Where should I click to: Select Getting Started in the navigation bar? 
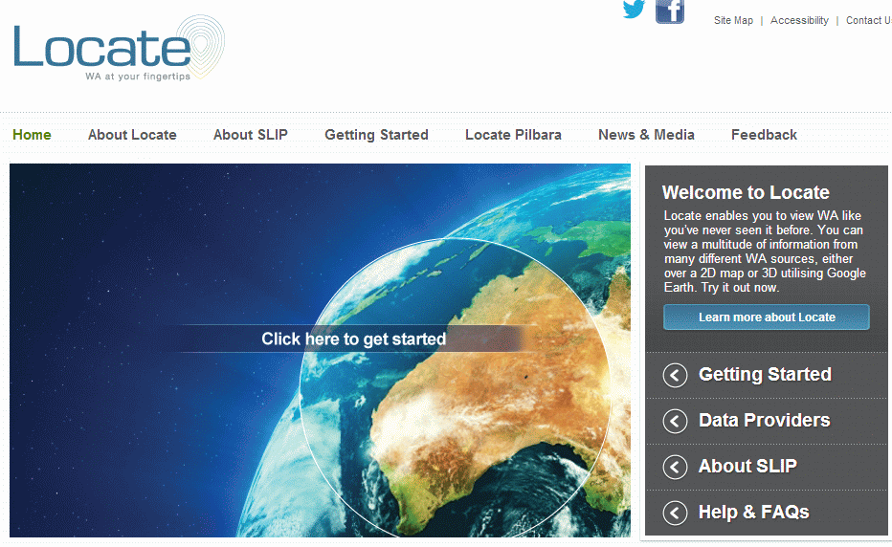click(x=376, y=135)
